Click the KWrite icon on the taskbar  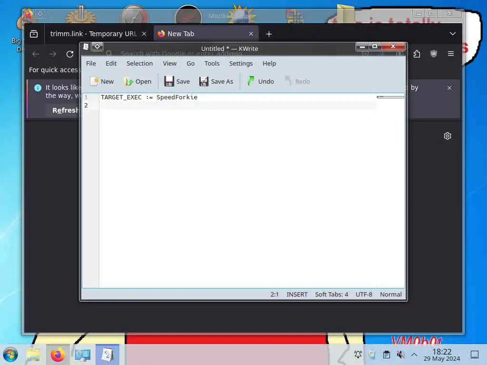[107, 355]
